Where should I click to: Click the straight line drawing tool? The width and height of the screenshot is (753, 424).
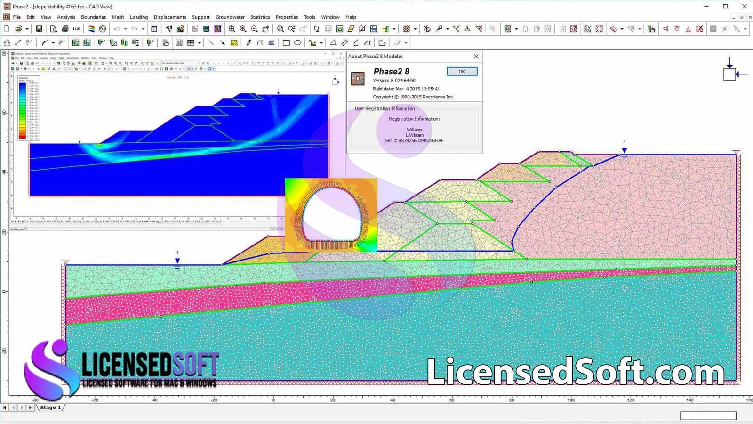pos(211,43)
